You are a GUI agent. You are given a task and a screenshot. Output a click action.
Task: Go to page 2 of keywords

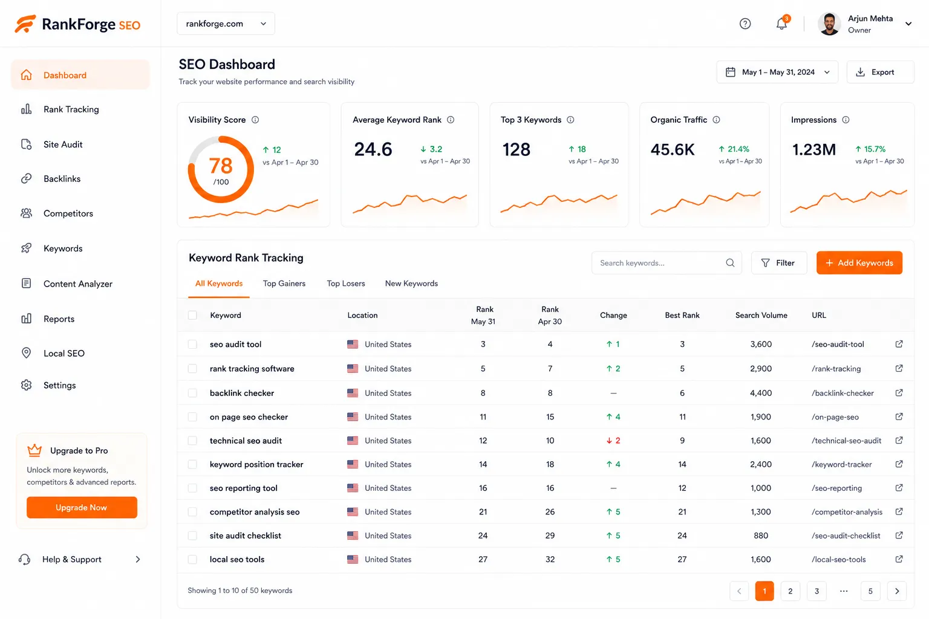pos(790,591)
